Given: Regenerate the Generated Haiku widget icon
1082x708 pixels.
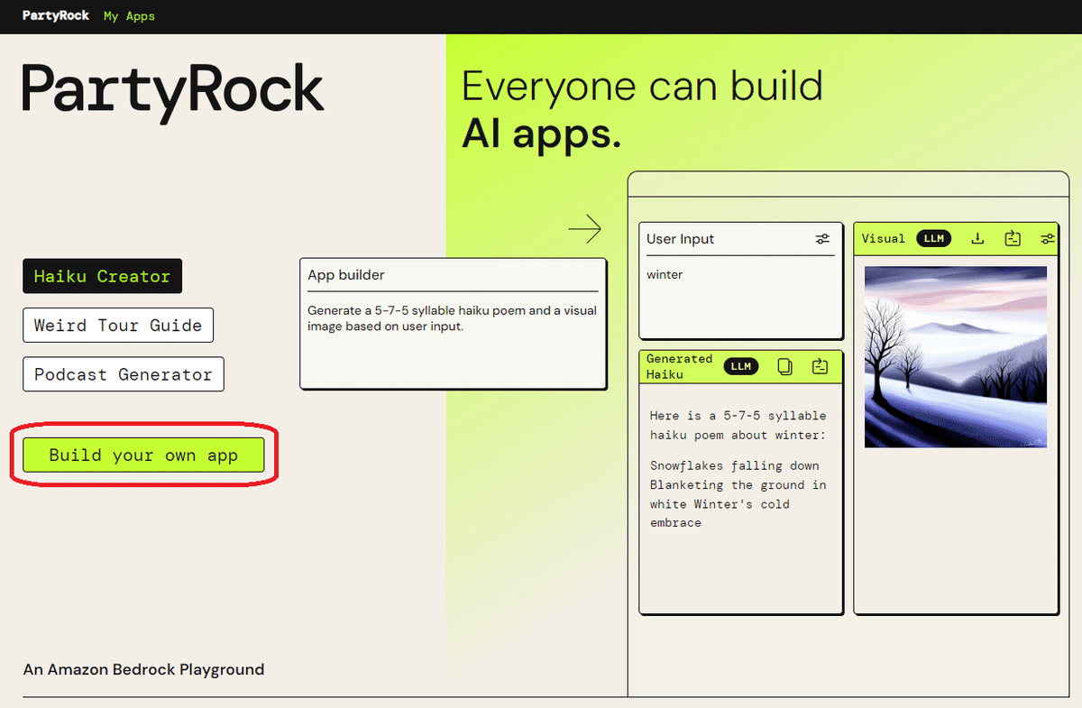Looking at the screenshot, I should pyautogui.click(x=820, y=366).
